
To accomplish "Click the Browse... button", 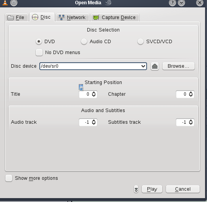I will [179, 66].
